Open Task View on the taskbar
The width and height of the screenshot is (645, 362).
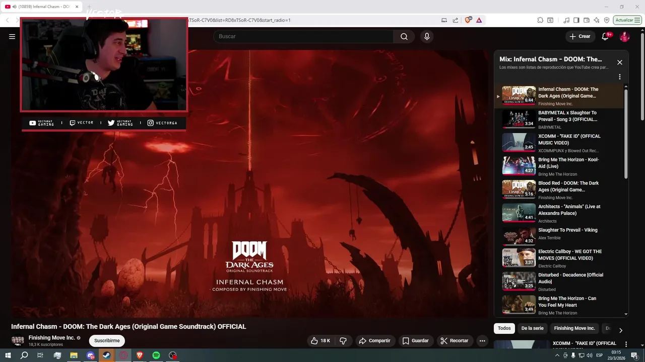tap(40, 355)
